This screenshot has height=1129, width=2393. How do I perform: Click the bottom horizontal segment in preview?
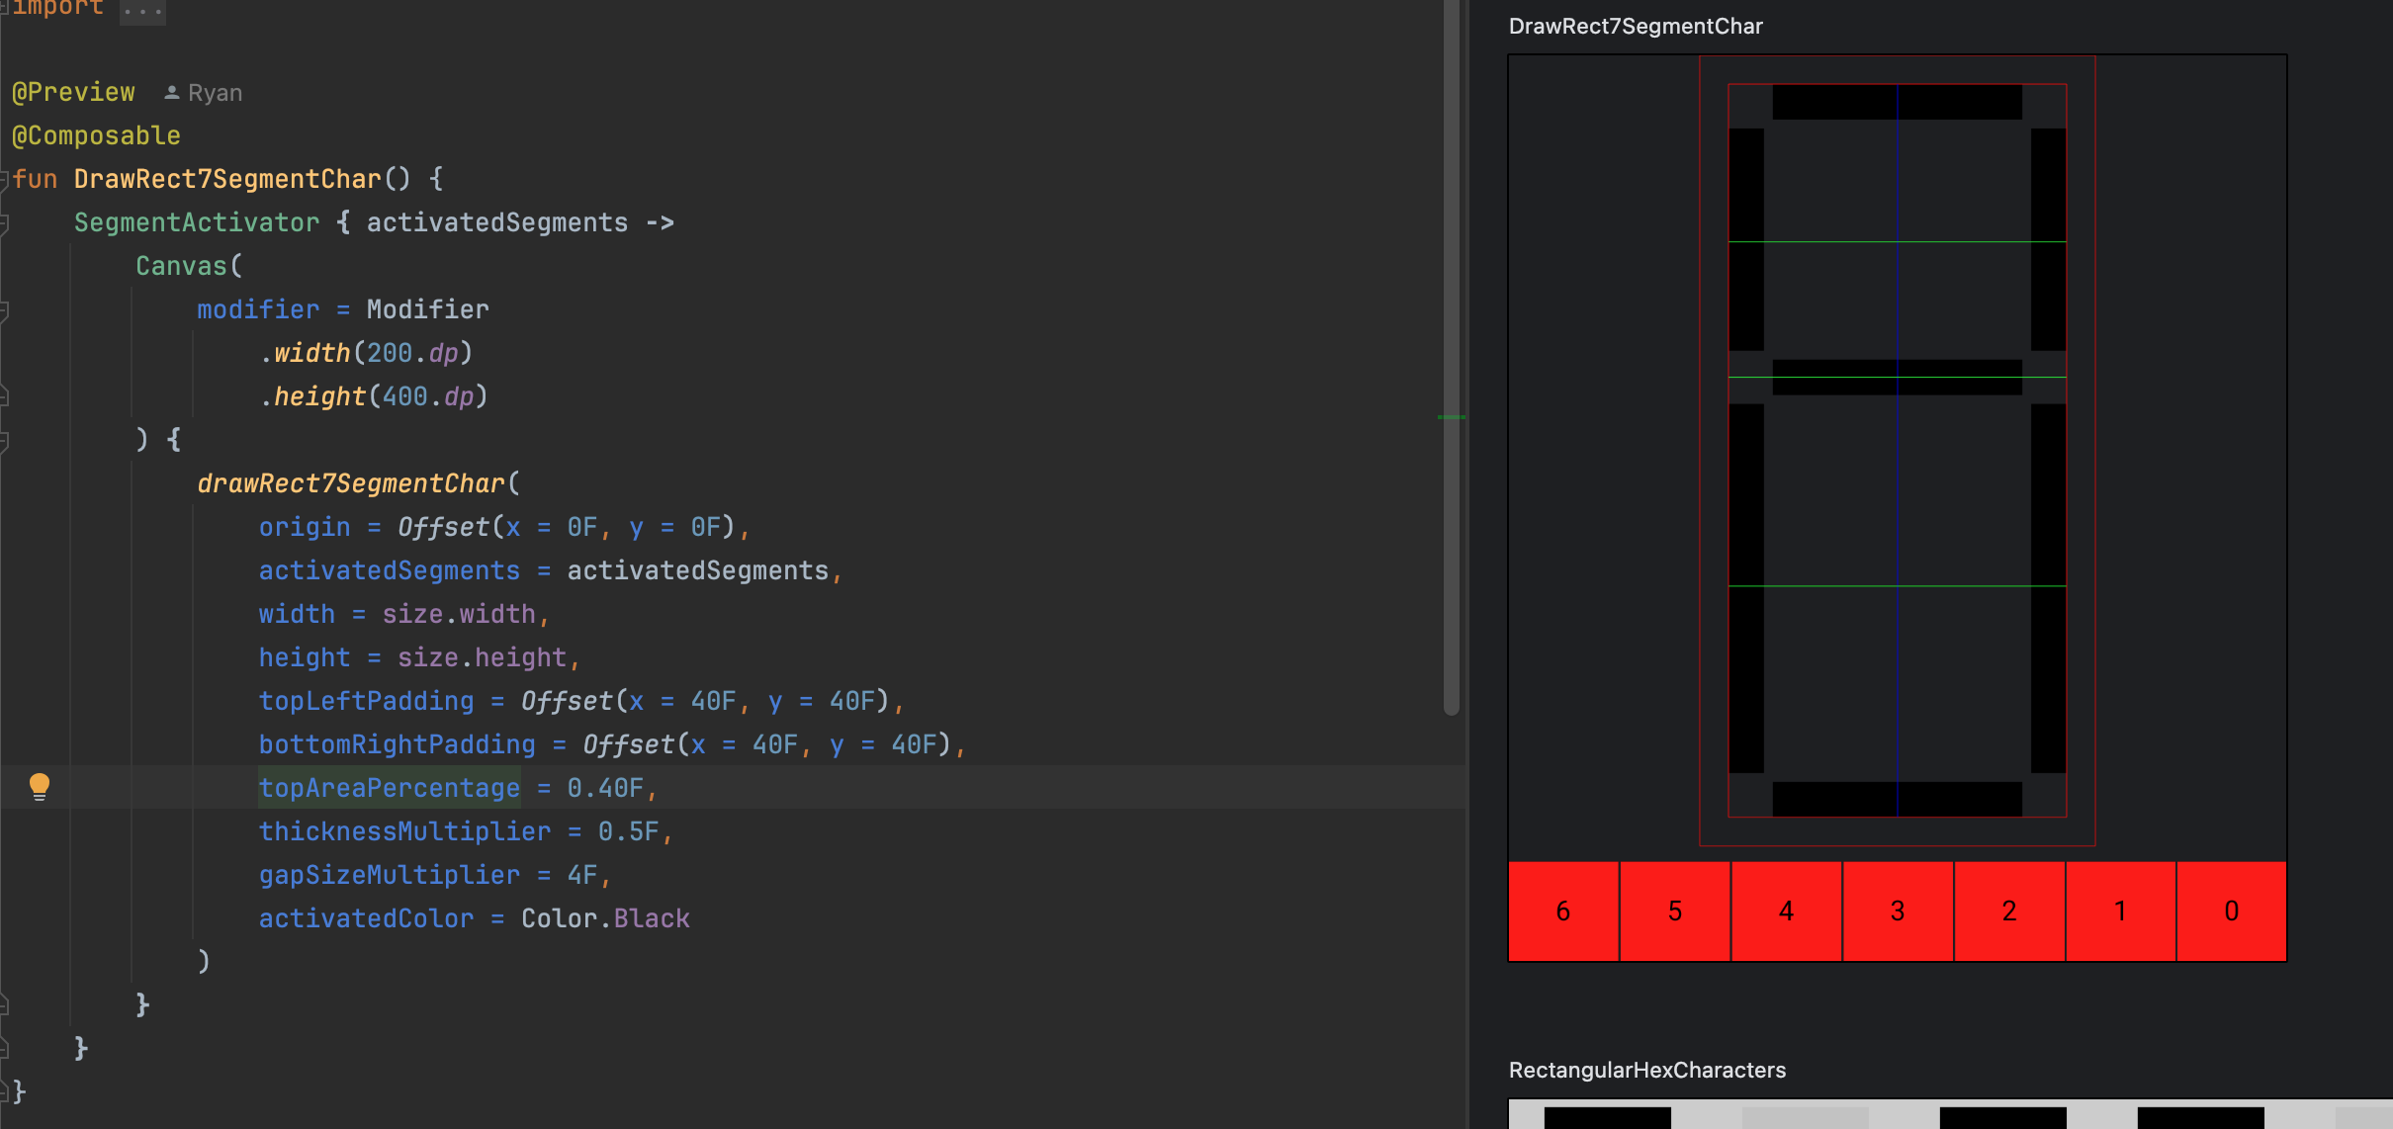pyautogui.click(x=1897, y=799)
